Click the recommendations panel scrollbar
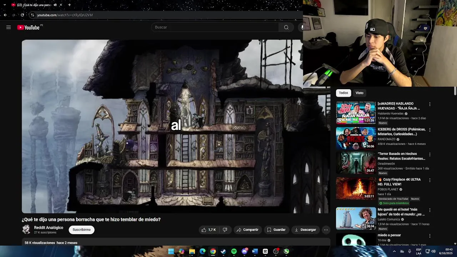 point(455,91)
